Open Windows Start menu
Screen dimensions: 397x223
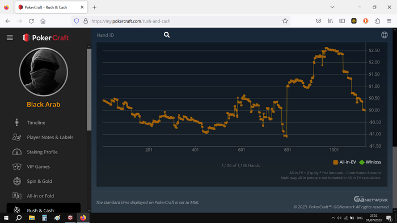(x=6, y=218)
